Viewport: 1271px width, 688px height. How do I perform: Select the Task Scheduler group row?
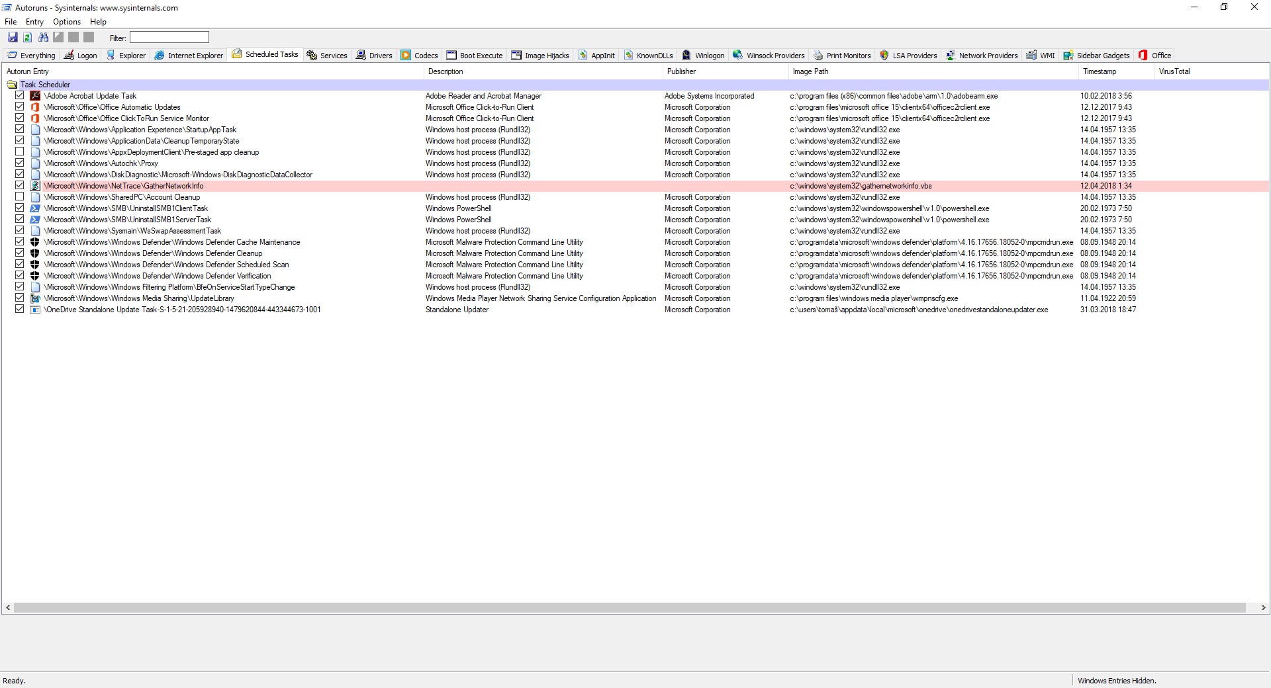click(635, 85)
